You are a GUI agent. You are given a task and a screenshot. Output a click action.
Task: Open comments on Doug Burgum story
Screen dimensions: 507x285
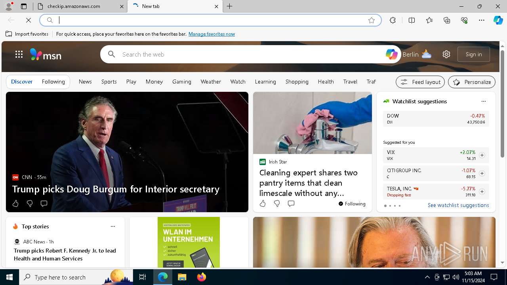pyautogui.click(x=44, y=203)
